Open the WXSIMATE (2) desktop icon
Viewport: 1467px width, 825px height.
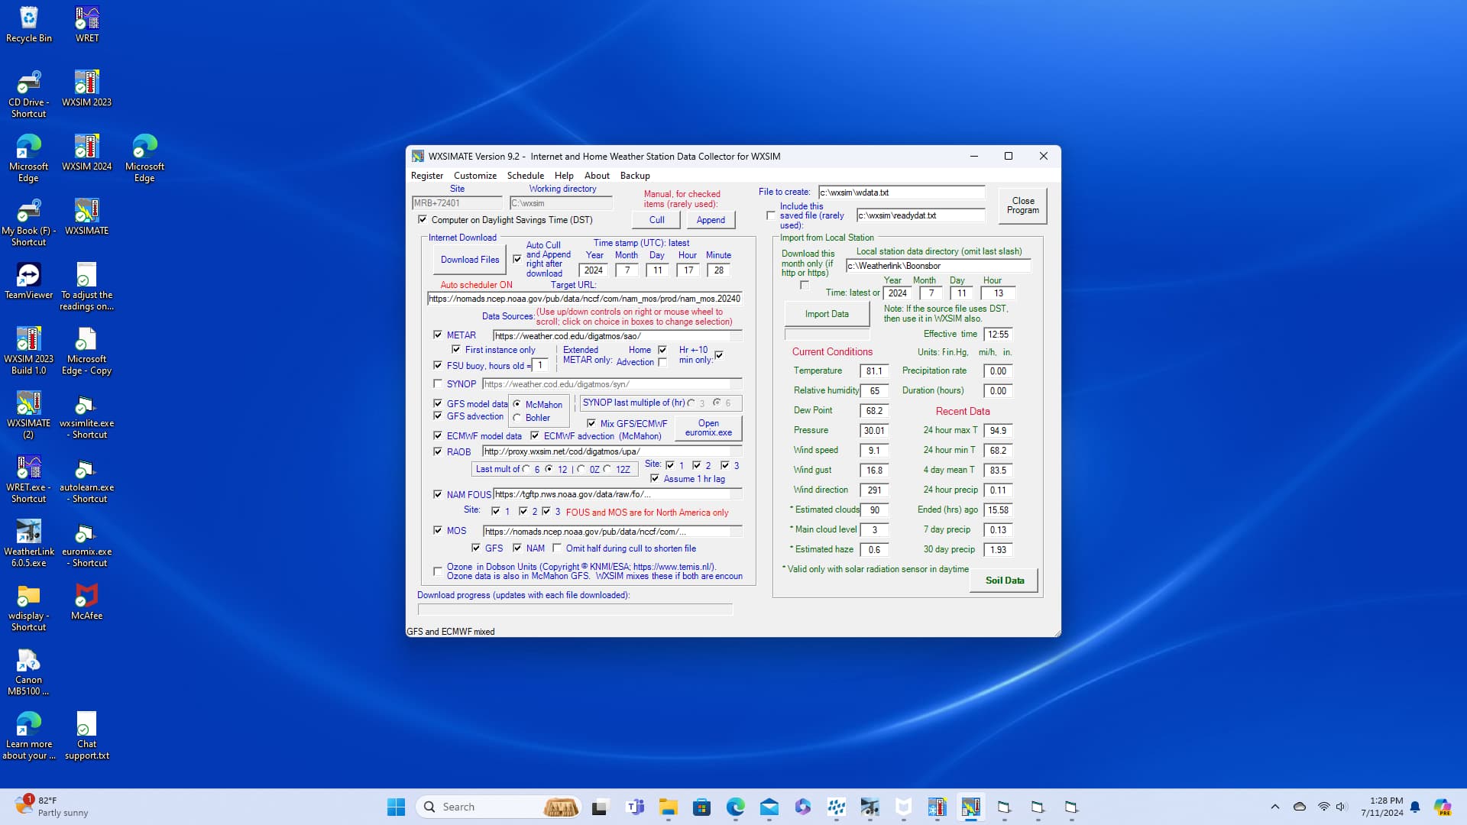[x=29, y=415]
